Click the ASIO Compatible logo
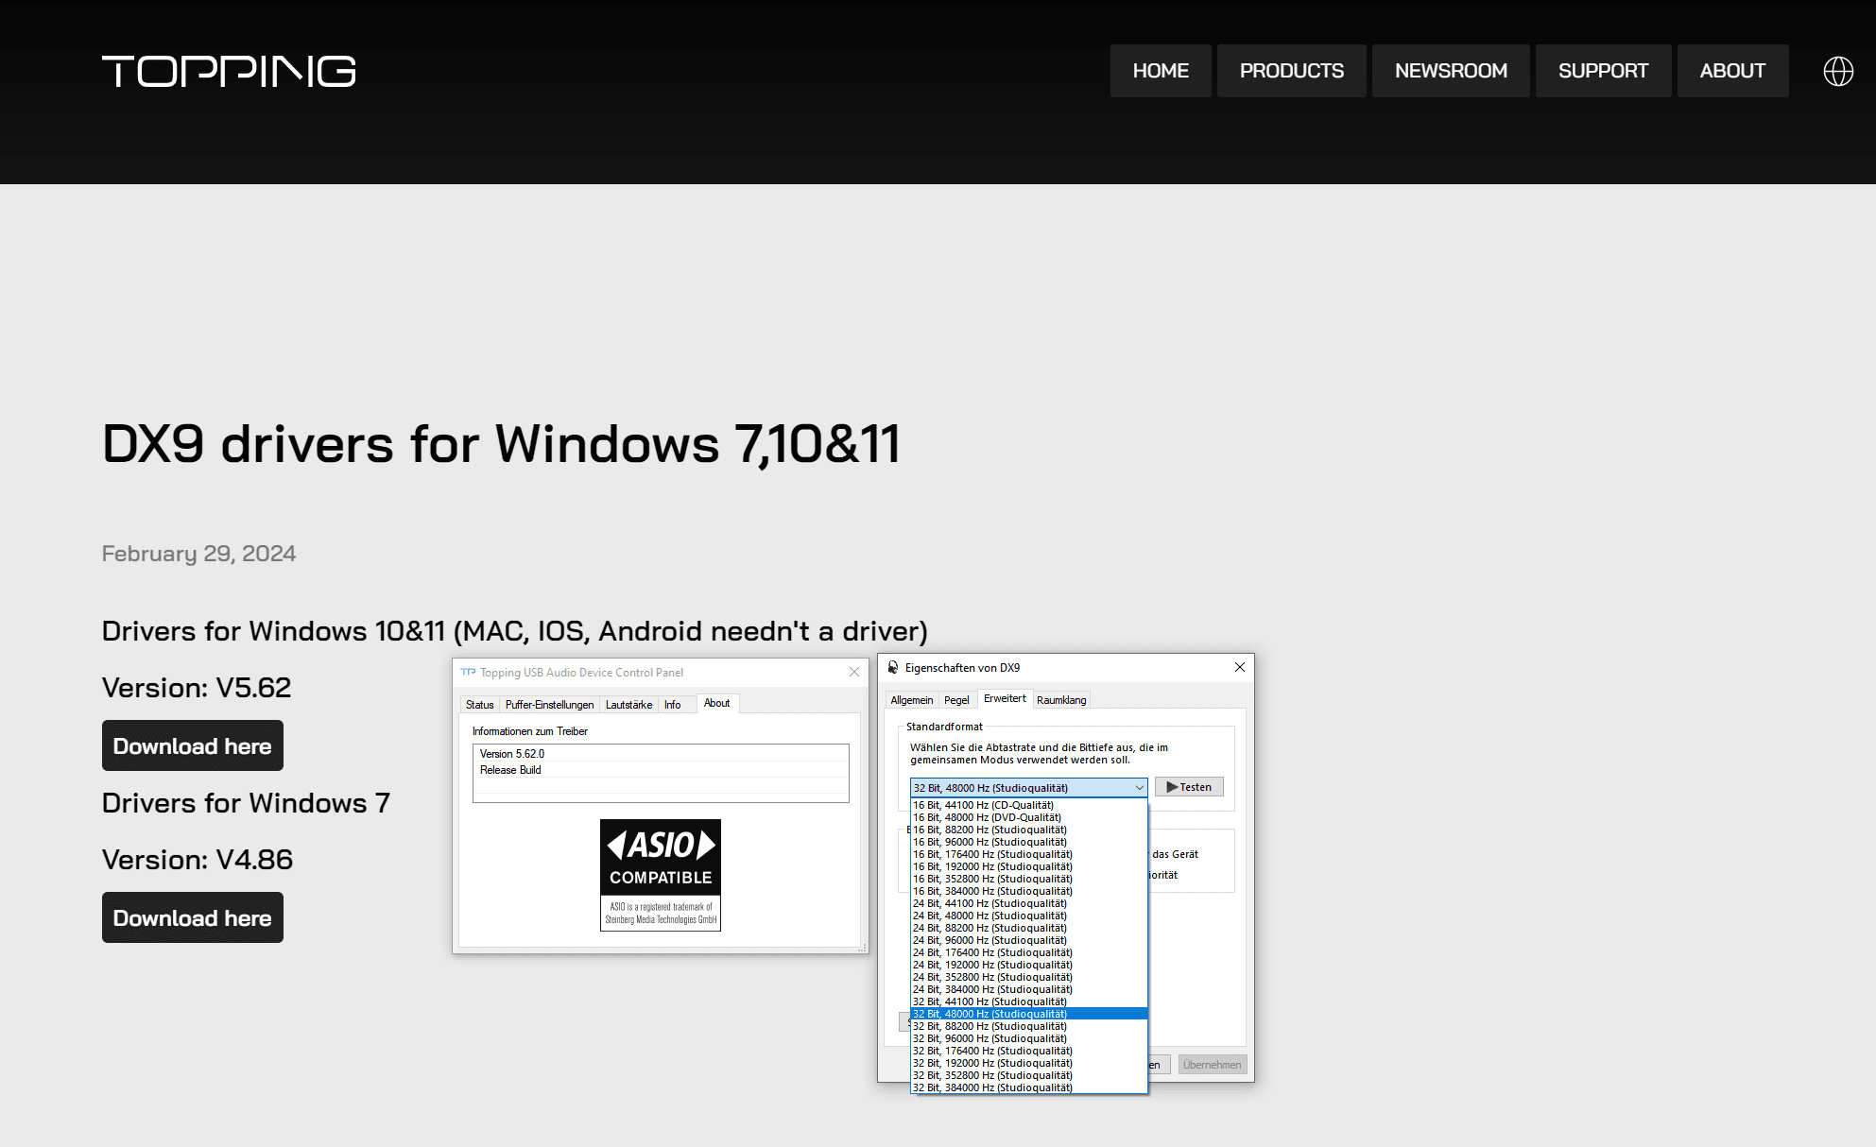Image resolution: width=1876 pixels, height=1147 pixels. (661, 875)
